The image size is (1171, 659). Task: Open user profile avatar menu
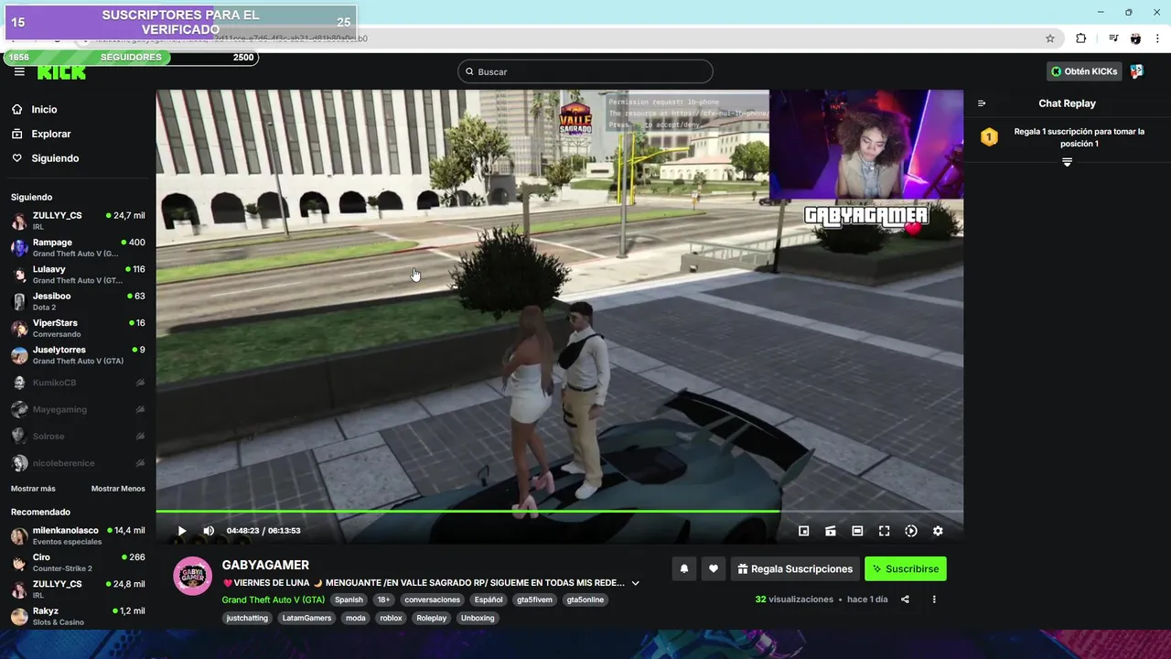coord(1136,71)
